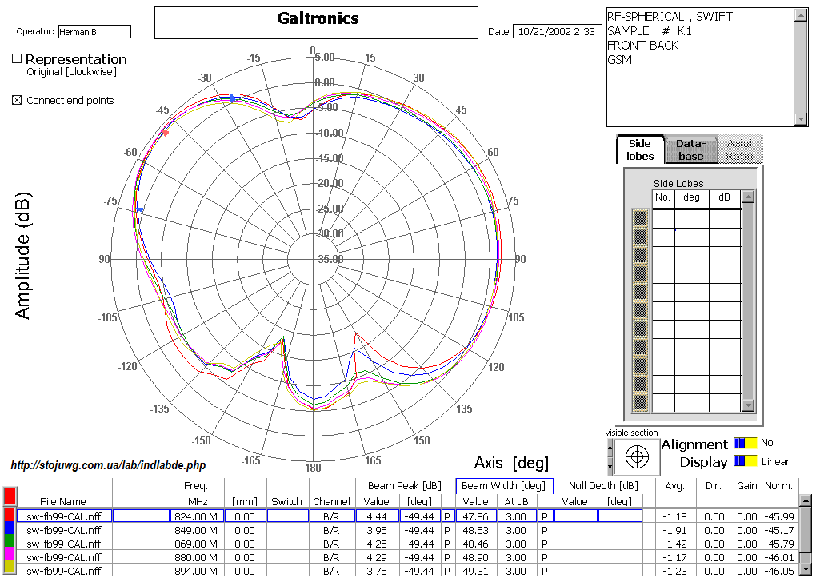Click the Beam Peak [dB] column header
This screenshot has height=582, width=816.
[x=404, y=486]
